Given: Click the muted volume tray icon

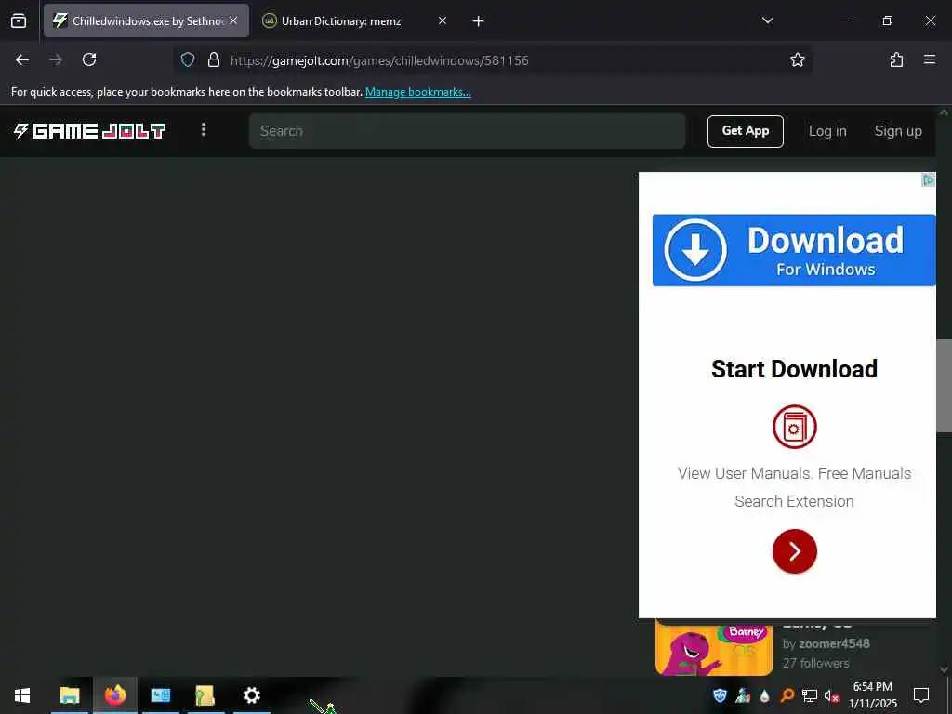Looking at the screenshot, I should coord(831,695).
